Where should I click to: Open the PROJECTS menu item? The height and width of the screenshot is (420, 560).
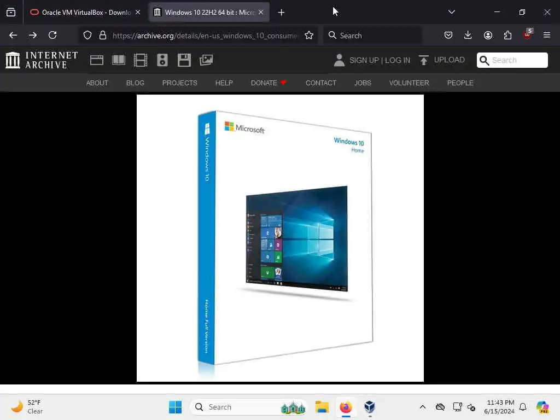pyautogui.click(x=179, y=83)
